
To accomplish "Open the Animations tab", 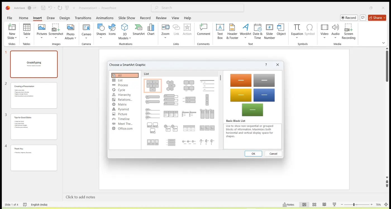I will [x=105, y=18].
